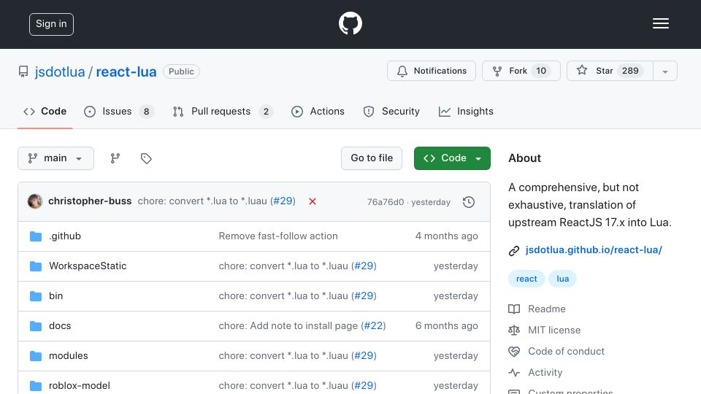Click the folder icon of docs row
Image resolution: width=701 pixels, height=394 pixels.
(36, 326)
